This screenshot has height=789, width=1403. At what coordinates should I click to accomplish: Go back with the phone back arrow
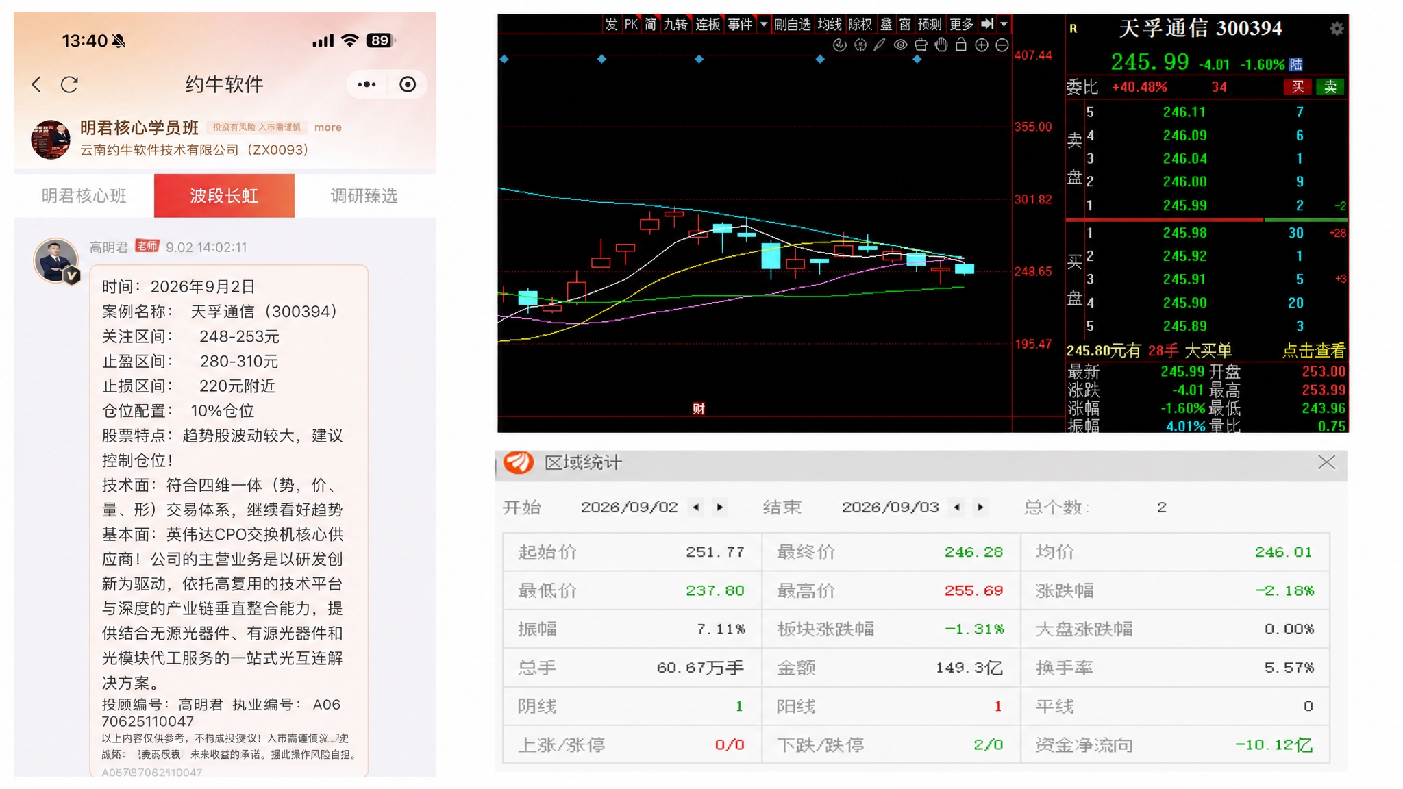click(x=36, y=84)
